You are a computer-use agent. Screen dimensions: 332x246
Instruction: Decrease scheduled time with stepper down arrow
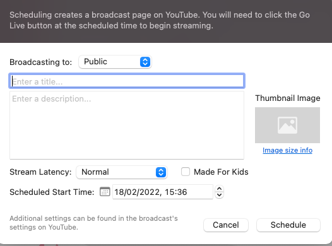click(220, 195)
